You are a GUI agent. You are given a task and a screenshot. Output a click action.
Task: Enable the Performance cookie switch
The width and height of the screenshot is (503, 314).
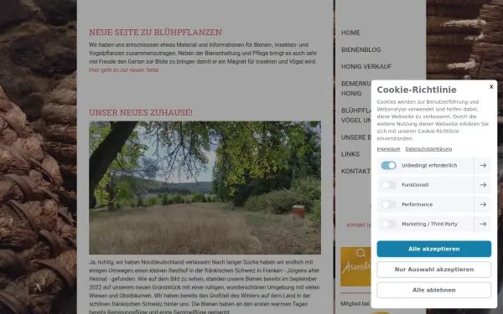click(x=388, y=204)
